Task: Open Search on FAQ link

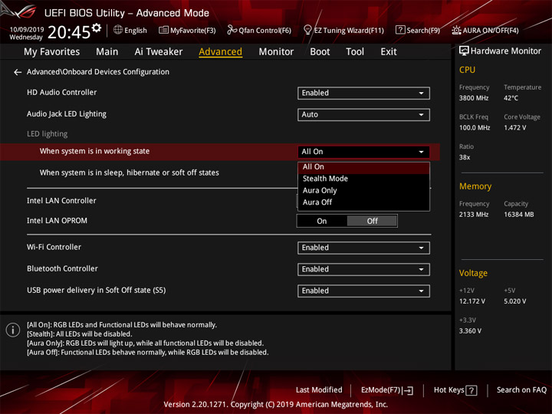Action: coord(521,390)
